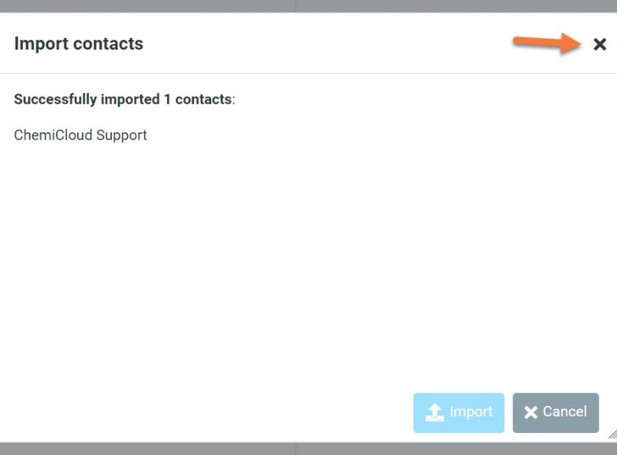This screenshot has height=455, width=617.
Task: Close the Import contacts dialog via X
Action: coord(600,45)
